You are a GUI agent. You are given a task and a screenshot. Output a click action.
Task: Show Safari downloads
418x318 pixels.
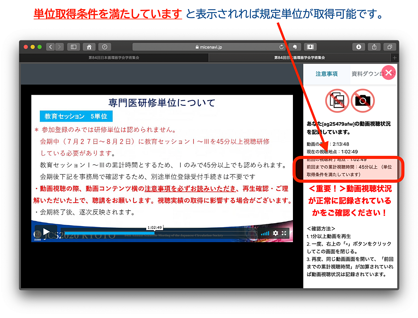pyautogui.click(x=359, y=47)
